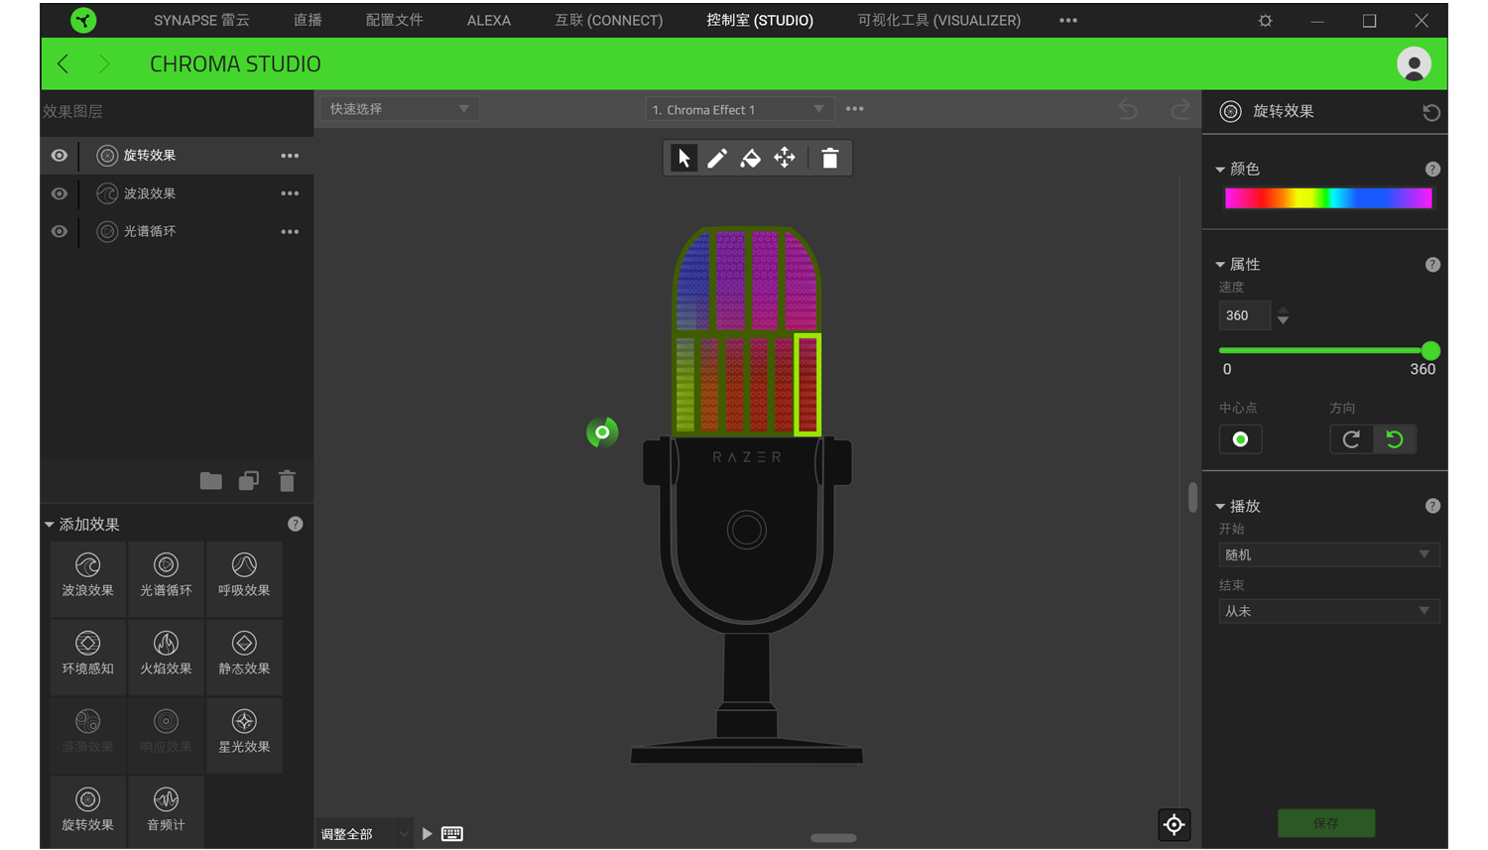Click the duplicate layer icon
This screenshot has width=1488, height=850.
(x=248, y=481)
